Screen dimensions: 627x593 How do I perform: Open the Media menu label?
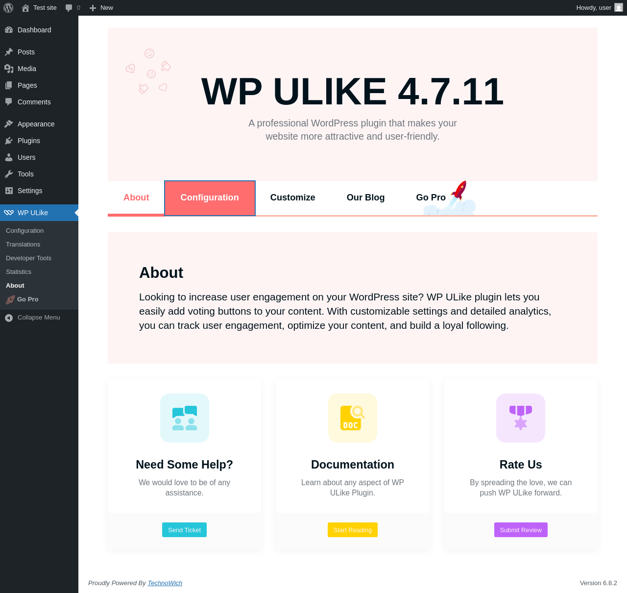27,69
